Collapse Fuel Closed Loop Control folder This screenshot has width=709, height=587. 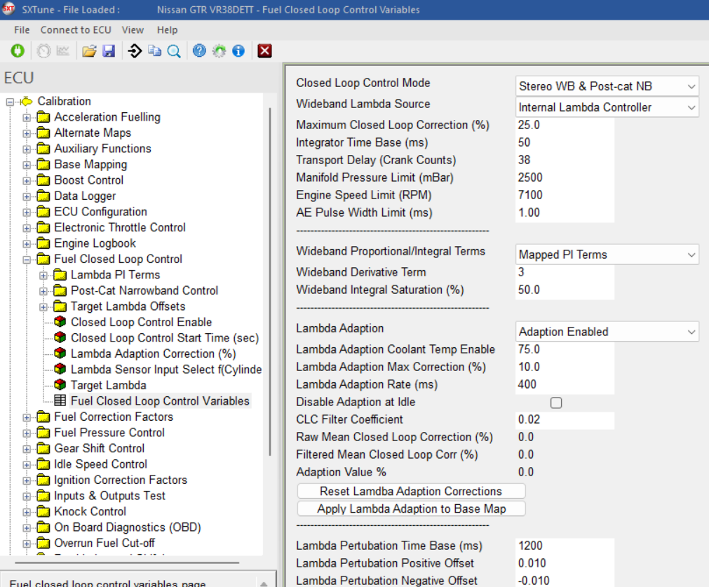coord(27,259)
